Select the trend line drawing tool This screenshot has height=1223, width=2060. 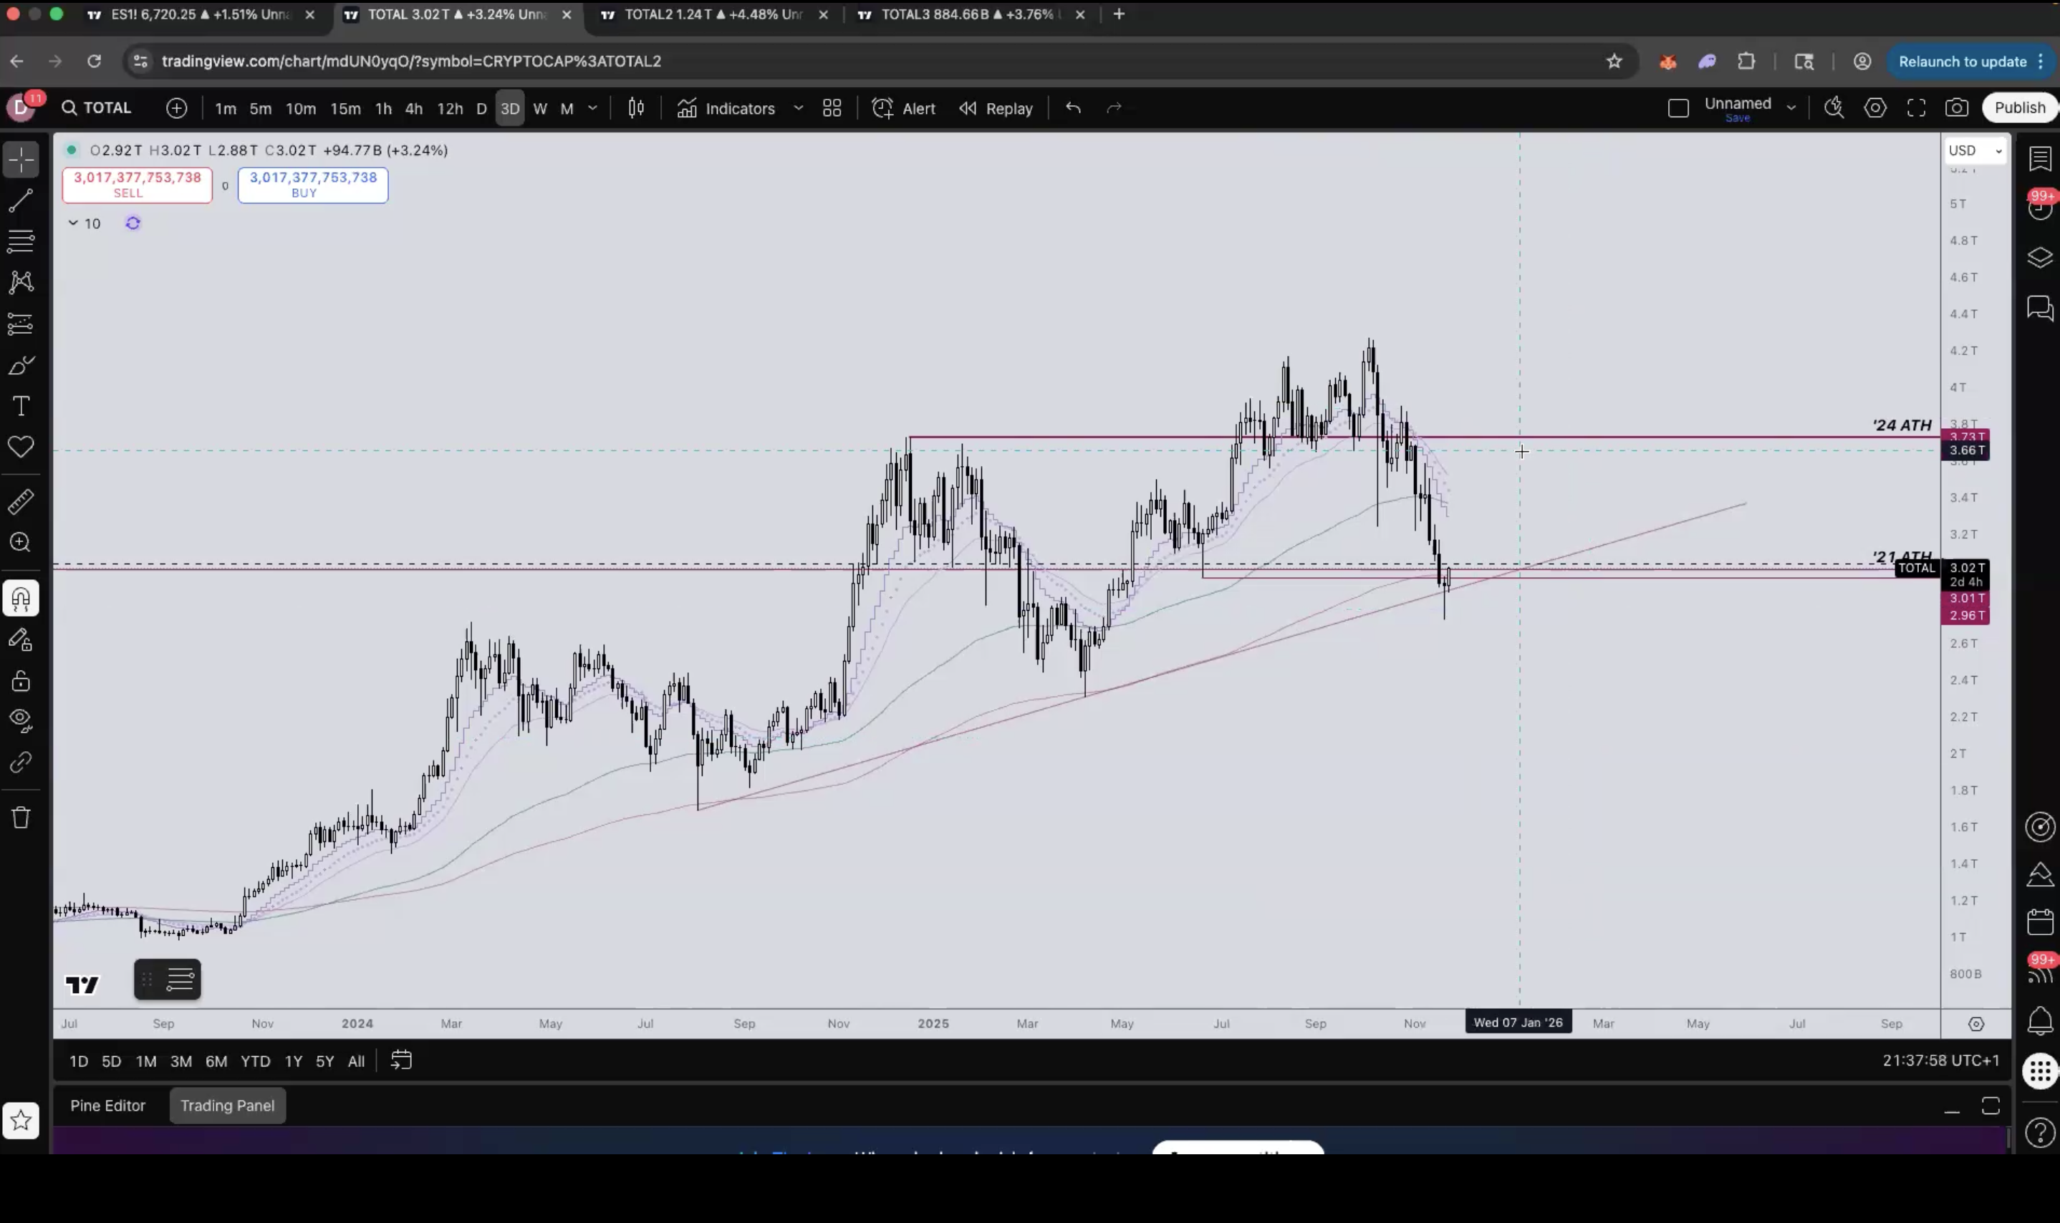[x=21, y=200]
